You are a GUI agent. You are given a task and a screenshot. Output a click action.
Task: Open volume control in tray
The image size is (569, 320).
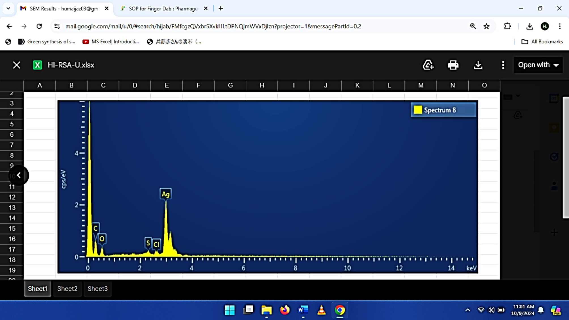(x=491, y=310)
